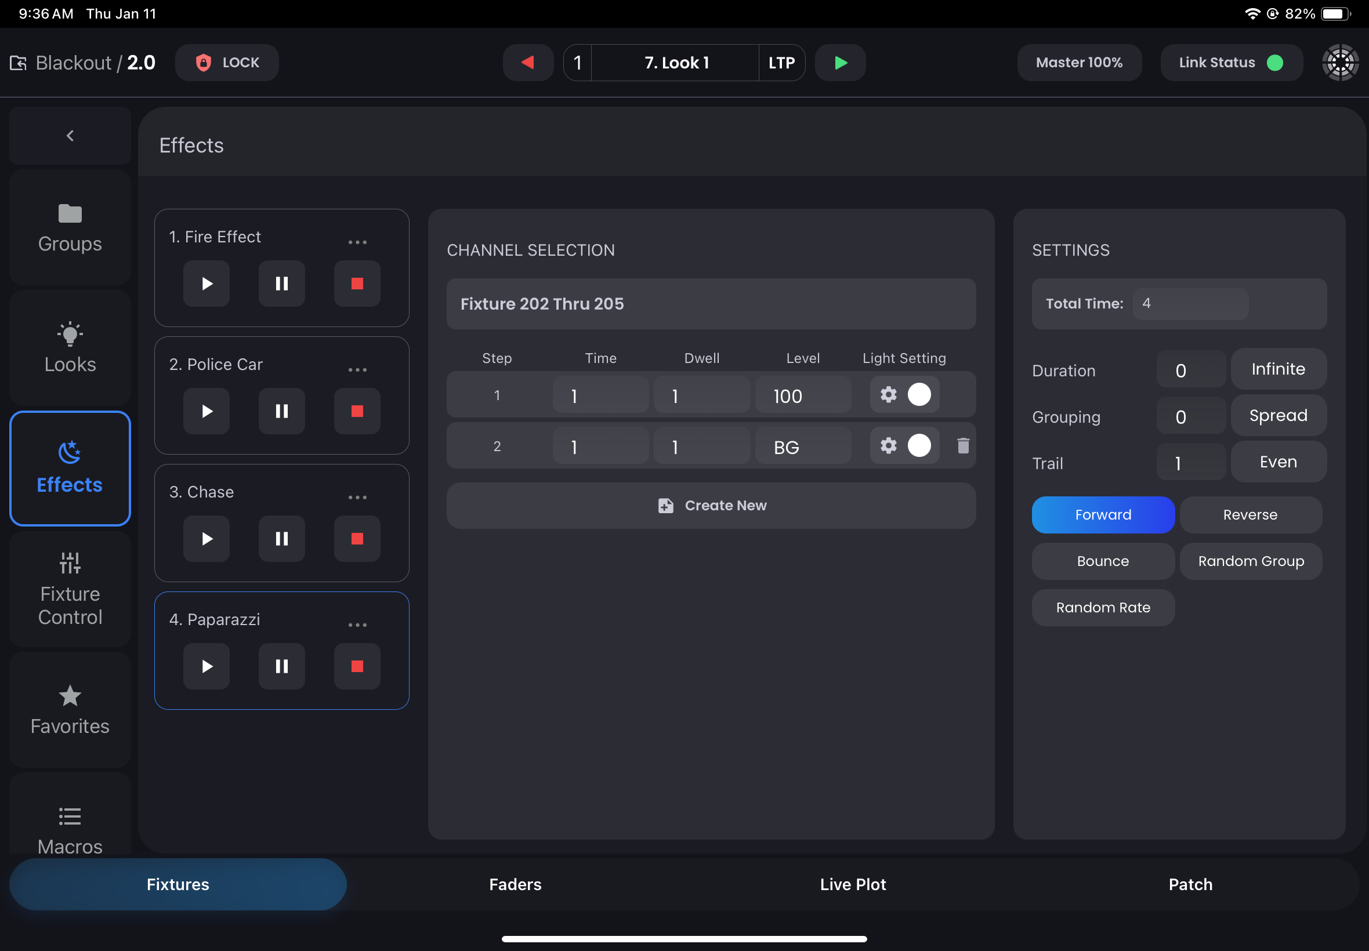Toggle the LTP mode button

click(781, 62)
